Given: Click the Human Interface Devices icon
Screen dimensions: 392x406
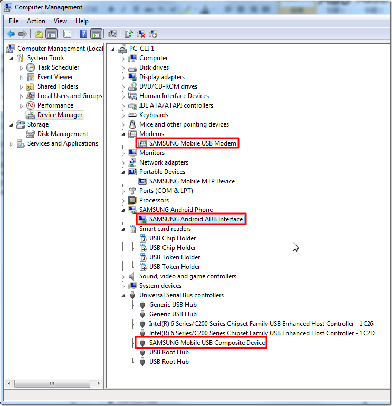Looking at the screenshot, I should 132,96.
